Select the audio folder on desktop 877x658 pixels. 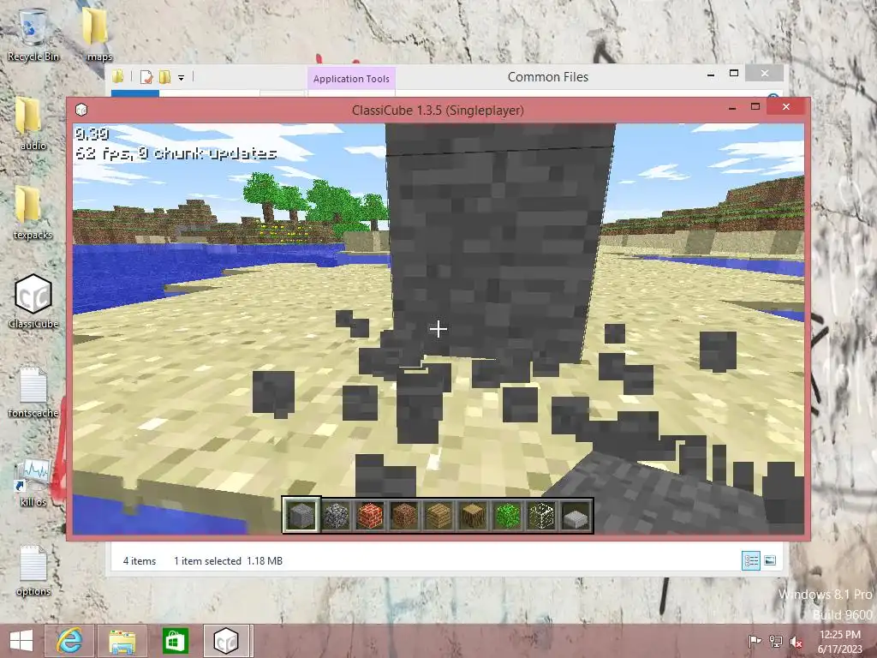pos(33,123)
